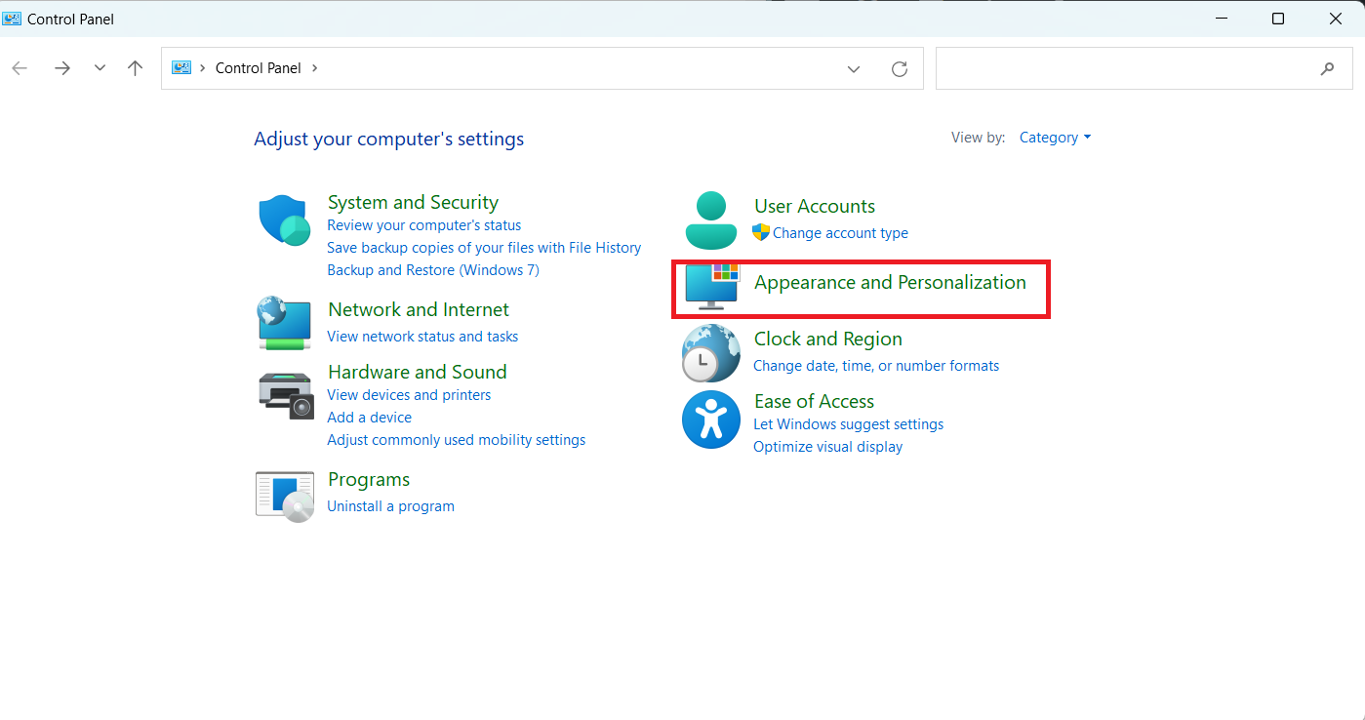
Task: Select the Add a device link
Action: (x=369, y=418)
